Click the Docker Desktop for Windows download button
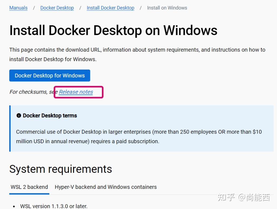 pos(50,76)
